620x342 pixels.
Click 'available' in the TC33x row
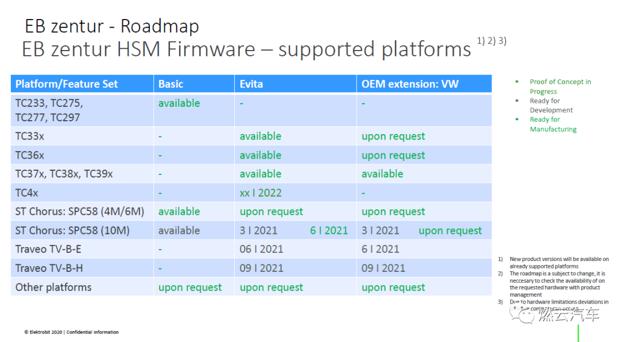[x=261, y=136]
